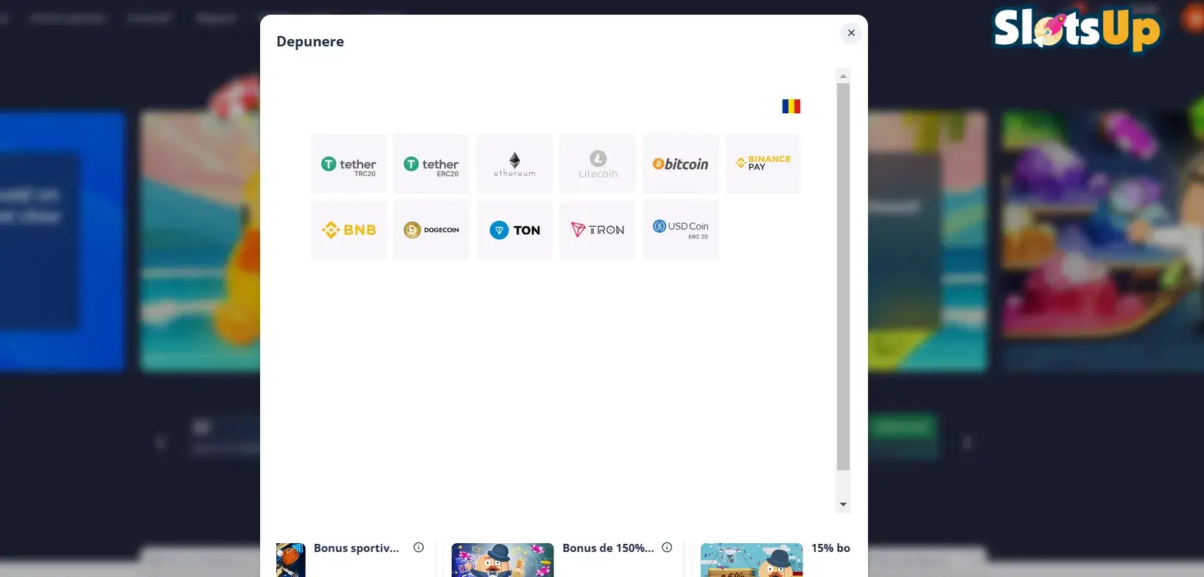Select TRON deposit method
This screenshot has width=1204, height=577.
[598, 230]
